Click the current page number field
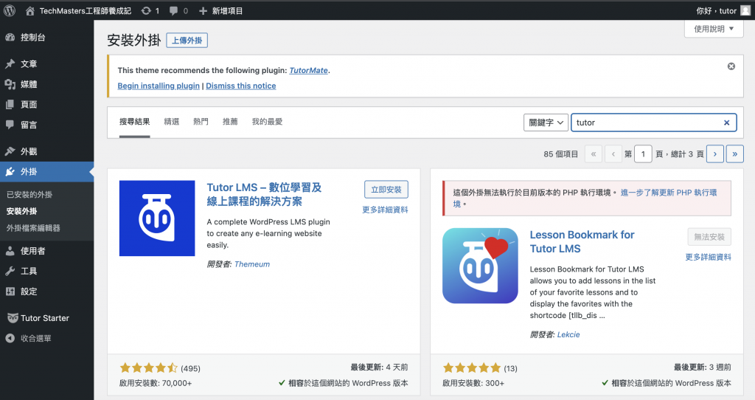755x400 pixels. pyautogui.click(x=643, y=154)
